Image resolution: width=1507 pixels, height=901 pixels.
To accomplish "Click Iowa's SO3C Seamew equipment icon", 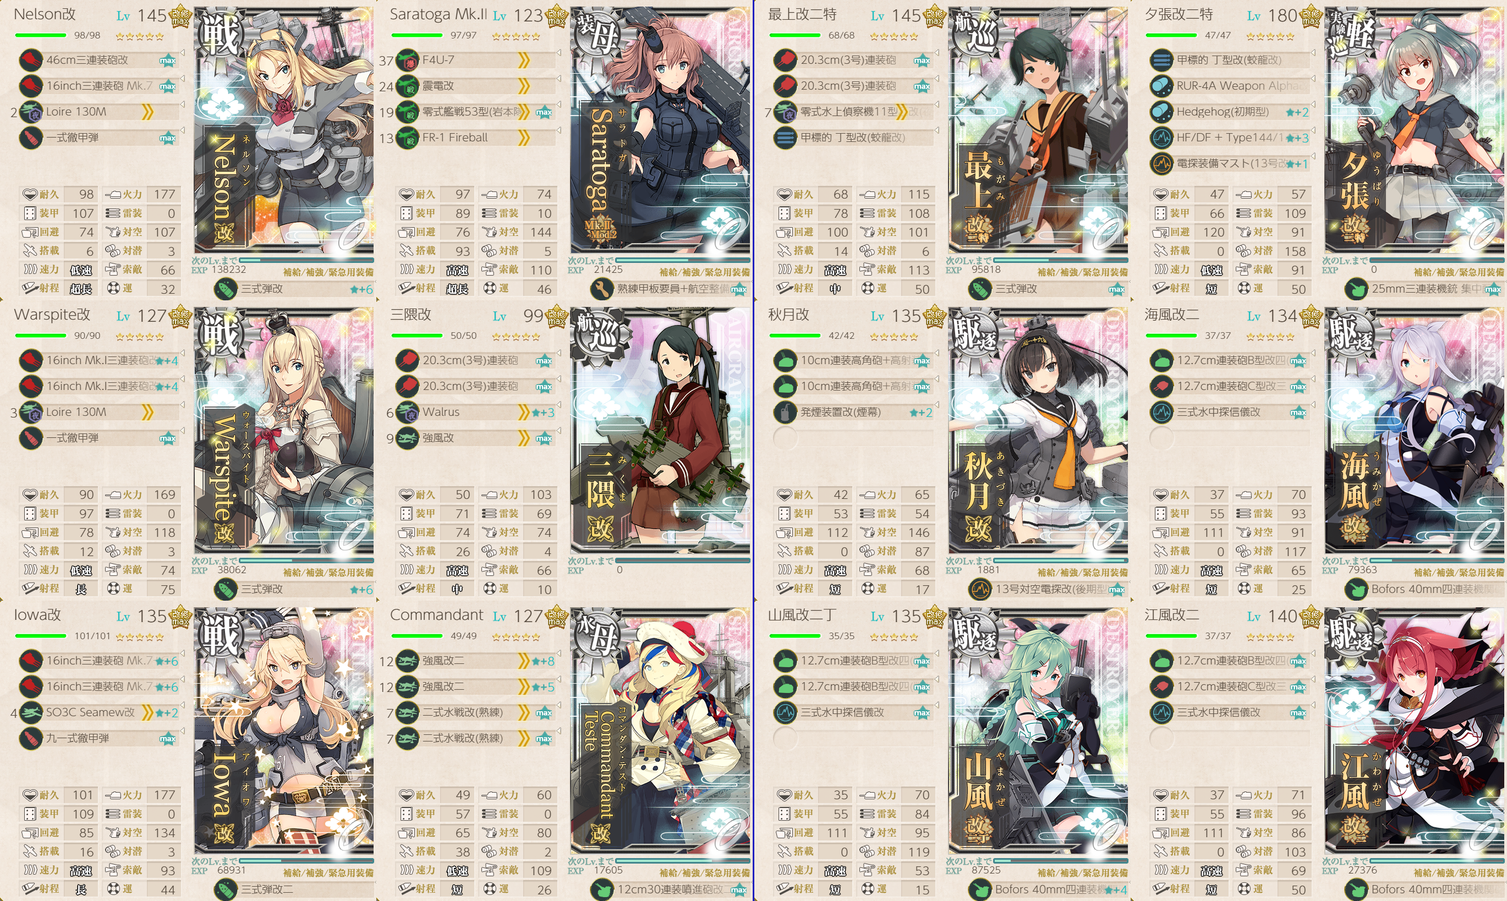I will click(30, 712).
